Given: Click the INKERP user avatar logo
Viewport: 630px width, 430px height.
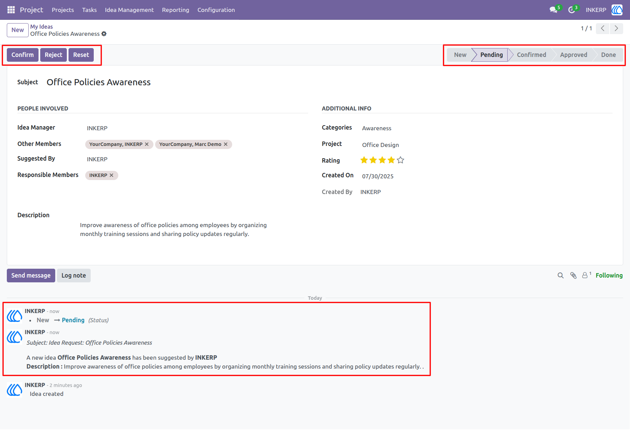Looking at the screenshot, I should 617,10.
